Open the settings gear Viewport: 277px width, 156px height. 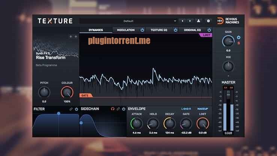[208, 21]
